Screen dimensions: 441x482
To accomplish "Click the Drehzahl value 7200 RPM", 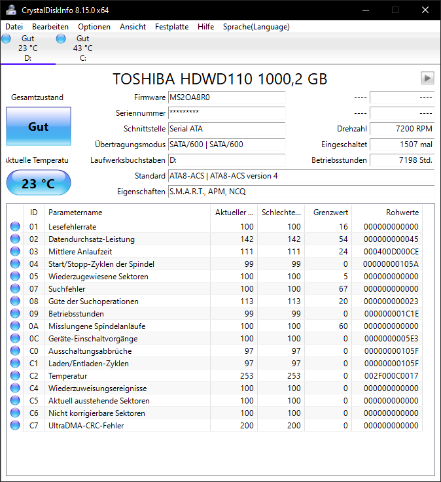I will [402, 129].
